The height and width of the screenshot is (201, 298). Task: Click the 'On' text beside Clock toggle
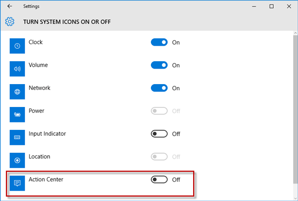pos(176,42)
